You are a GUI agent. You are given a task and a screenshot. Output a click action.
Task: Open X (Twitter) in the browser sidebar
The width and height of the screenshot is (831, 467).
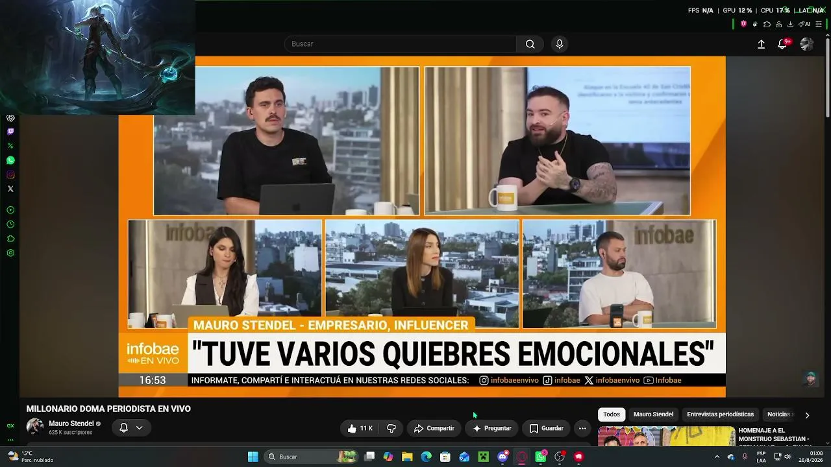[10, 189]
